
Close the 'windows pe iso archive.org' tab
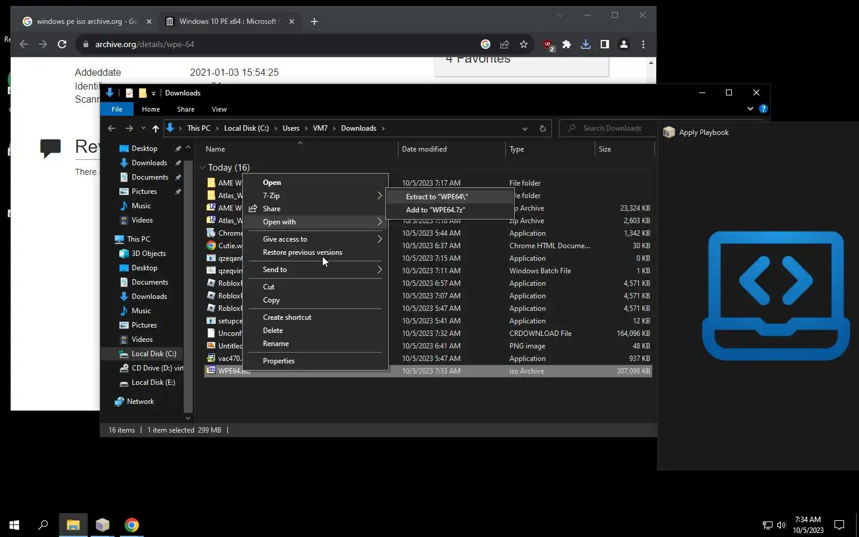(x=149, y=21)
